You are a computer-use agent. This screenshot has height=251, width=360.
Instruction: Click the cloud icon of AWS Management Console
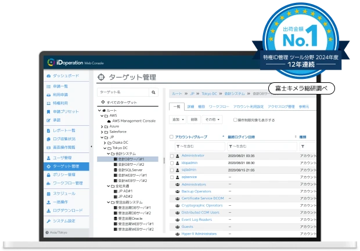(x=109, y=121)
